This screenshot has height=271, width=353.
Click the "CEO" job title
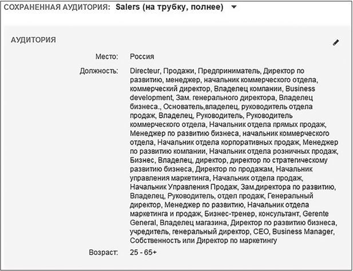pyautogui.click(x=260, y=232)
